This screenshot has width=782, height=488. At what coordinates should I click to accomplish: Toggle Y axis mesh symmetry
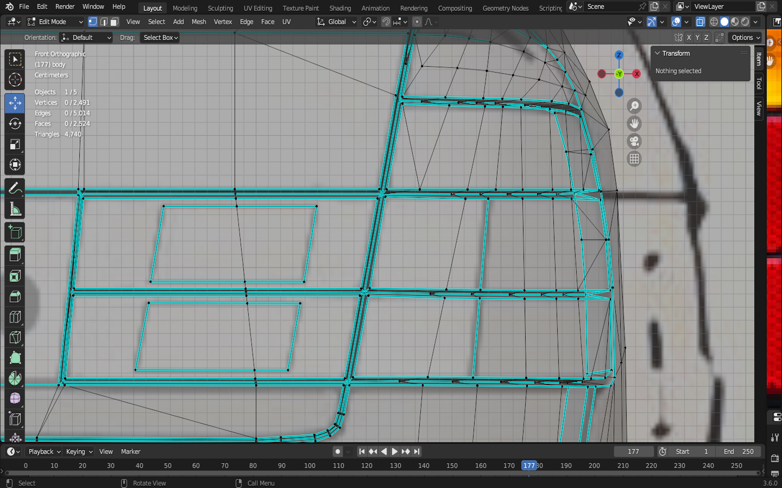[x=697, y=37]
